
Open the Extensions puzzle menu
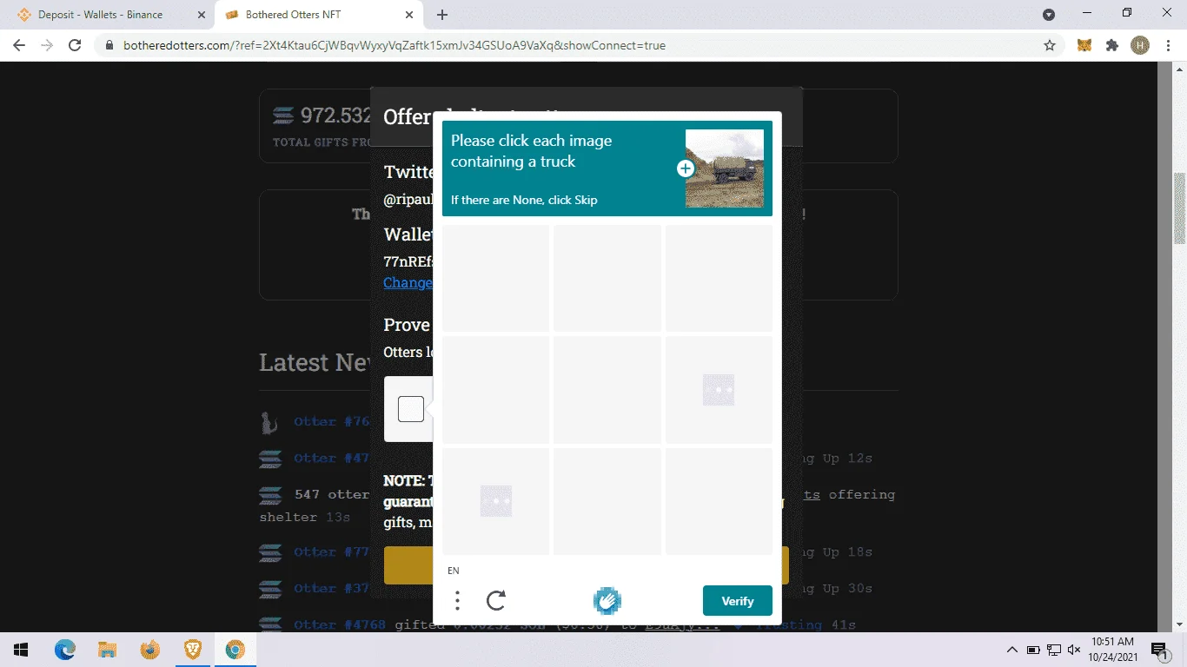coord(1112,45)
